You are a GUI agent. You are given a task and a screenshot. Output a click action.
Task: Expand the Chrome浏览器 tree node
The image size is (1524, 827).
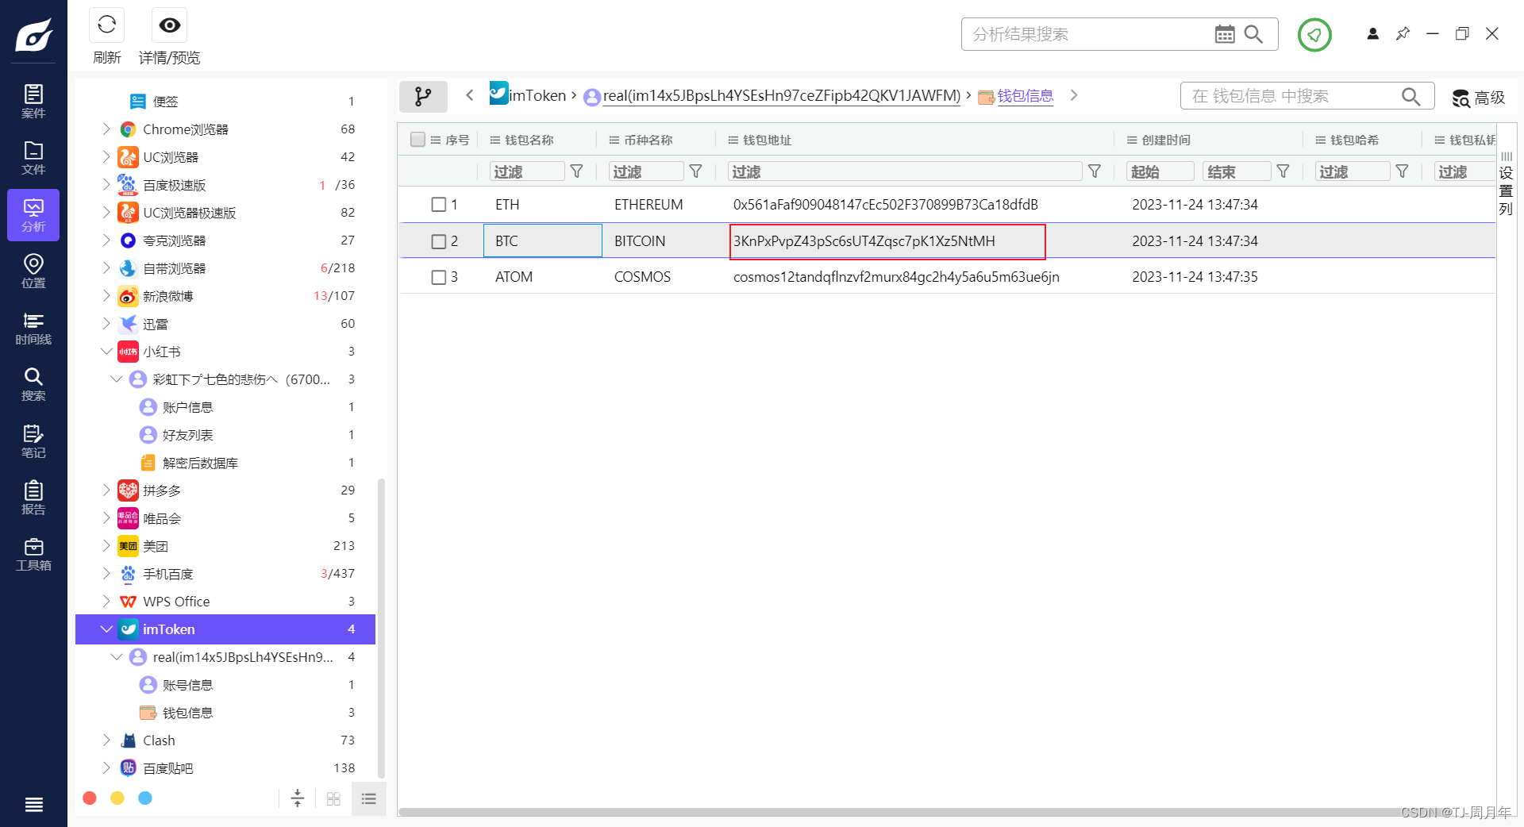point(106,129)
